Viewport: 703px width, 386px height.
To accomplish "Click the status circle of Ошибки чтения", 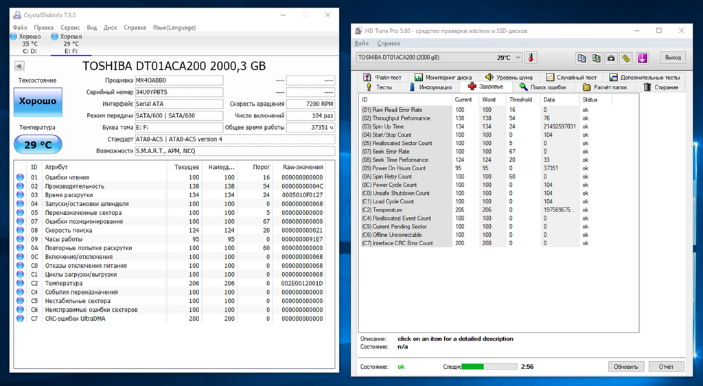I will click(x=20, y=177).
